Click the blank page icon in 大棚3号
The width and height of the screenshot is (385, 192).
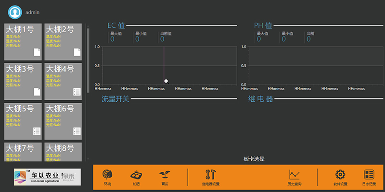(x=37, y=92)
